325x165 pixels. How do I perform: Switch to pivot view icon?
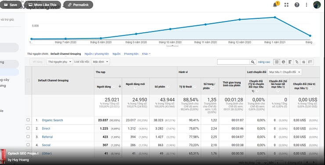310,62
